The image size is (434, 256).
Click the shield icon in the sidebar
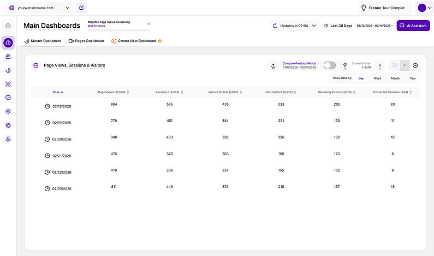(x=8, y=111)
